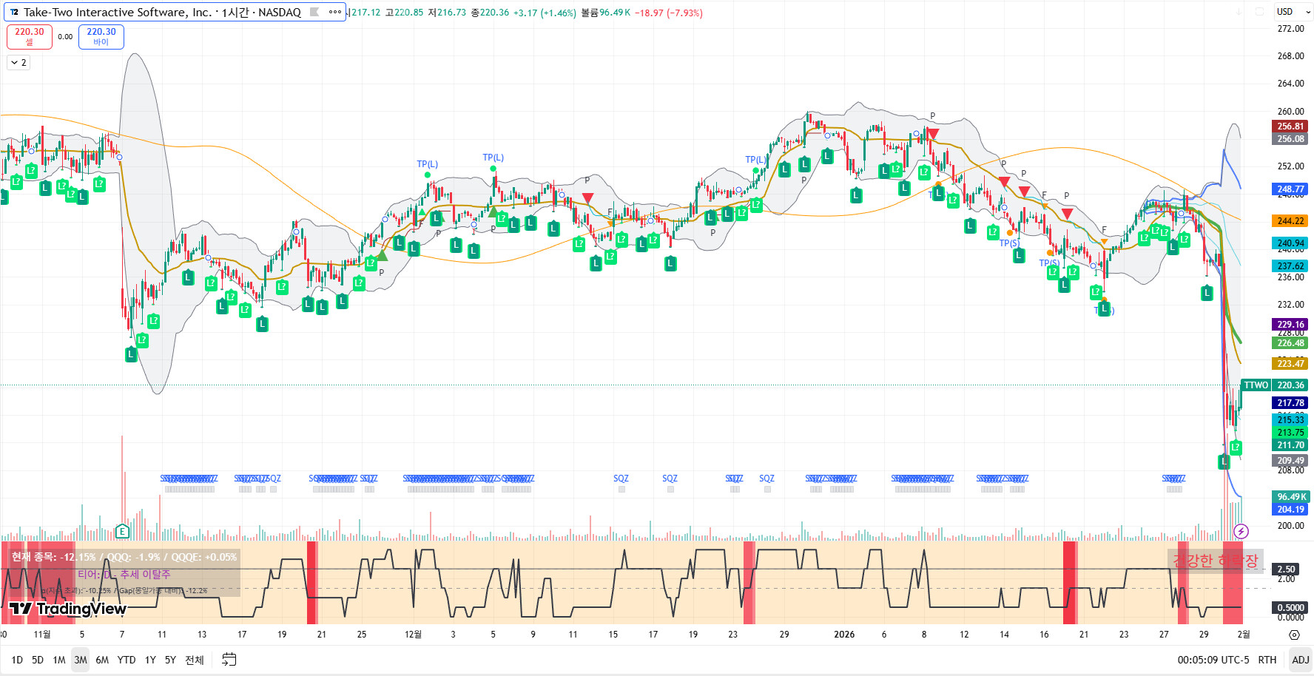Open the go-to-date calendar icon
This screenshot has width=1314, height=676.
coord(229,660)
